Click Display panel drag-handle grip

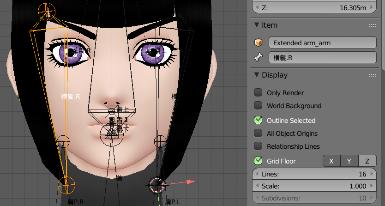[372, 75]
